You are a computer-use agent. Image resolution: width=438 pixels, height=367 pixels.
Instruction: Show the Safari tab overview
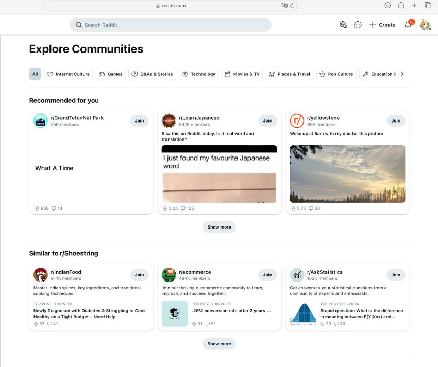[428, 5]
